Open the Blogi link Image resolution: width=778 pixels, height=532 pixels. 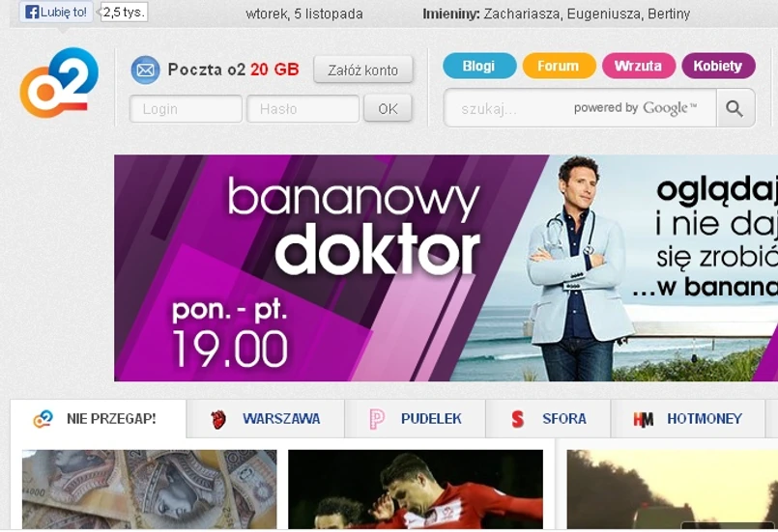point(479,66)
